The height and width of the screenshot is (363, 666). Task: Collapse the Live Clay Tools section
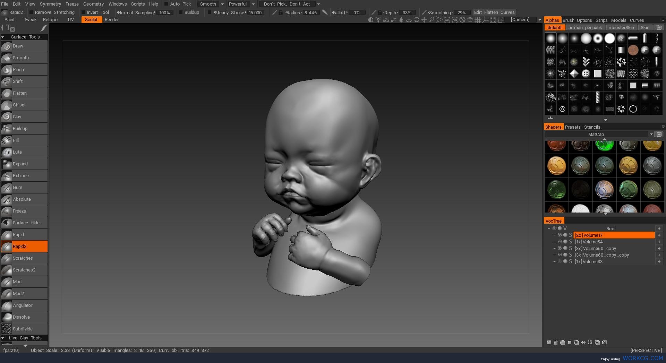tap(3, 338)
